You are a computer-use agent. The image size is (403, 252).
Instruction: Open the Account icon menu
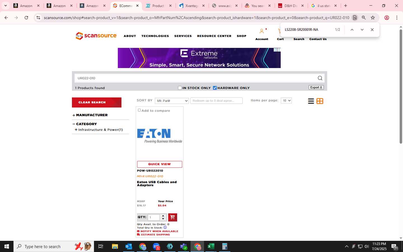(x=262, y=31)
